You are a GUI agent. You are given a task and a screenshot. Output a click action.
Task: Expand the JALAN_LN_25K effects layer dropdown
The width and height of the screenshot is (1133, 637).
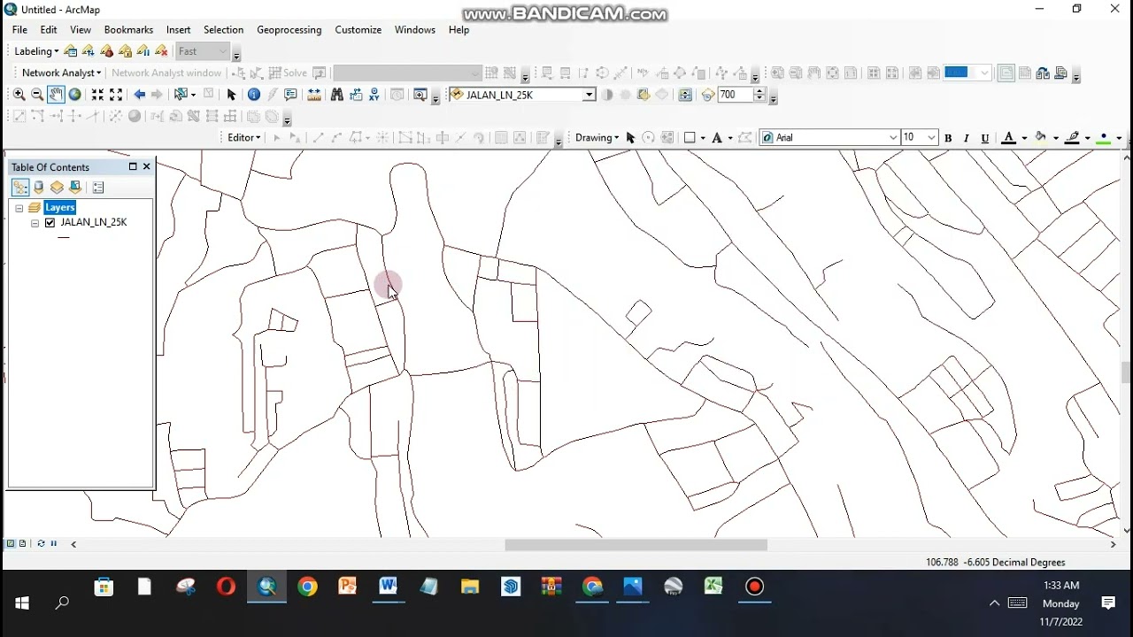click(x=589, y=95)
